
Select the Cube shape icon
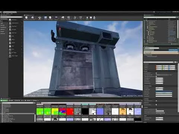coord(10,36)
